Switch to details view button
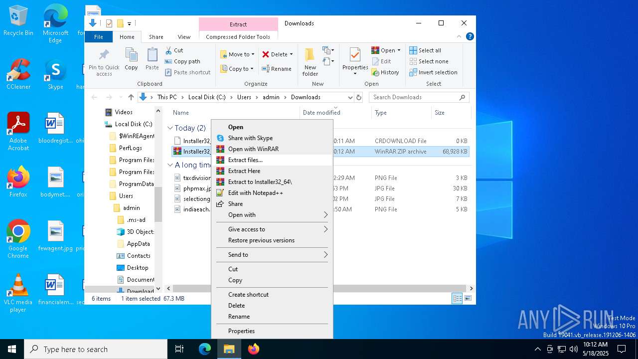 pyautogui.click(x=457, y=299)
